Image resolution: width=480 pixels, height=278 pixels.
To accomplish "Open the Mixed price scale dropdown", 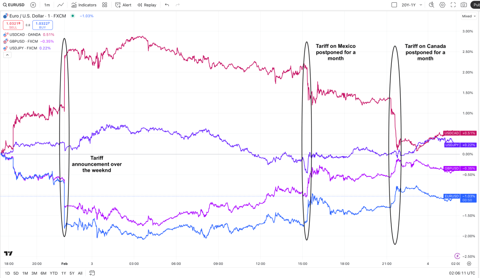I will tap(468, 16).
